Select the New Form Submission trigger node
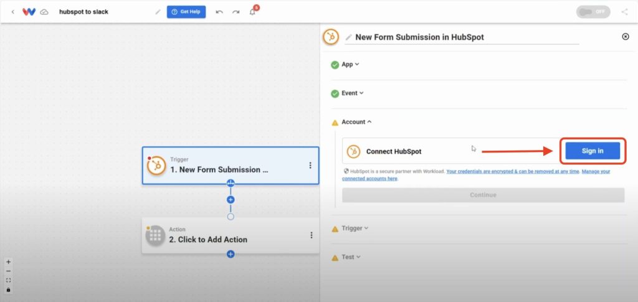This screenshot has width=638, height=302. [x=231, y=166]
